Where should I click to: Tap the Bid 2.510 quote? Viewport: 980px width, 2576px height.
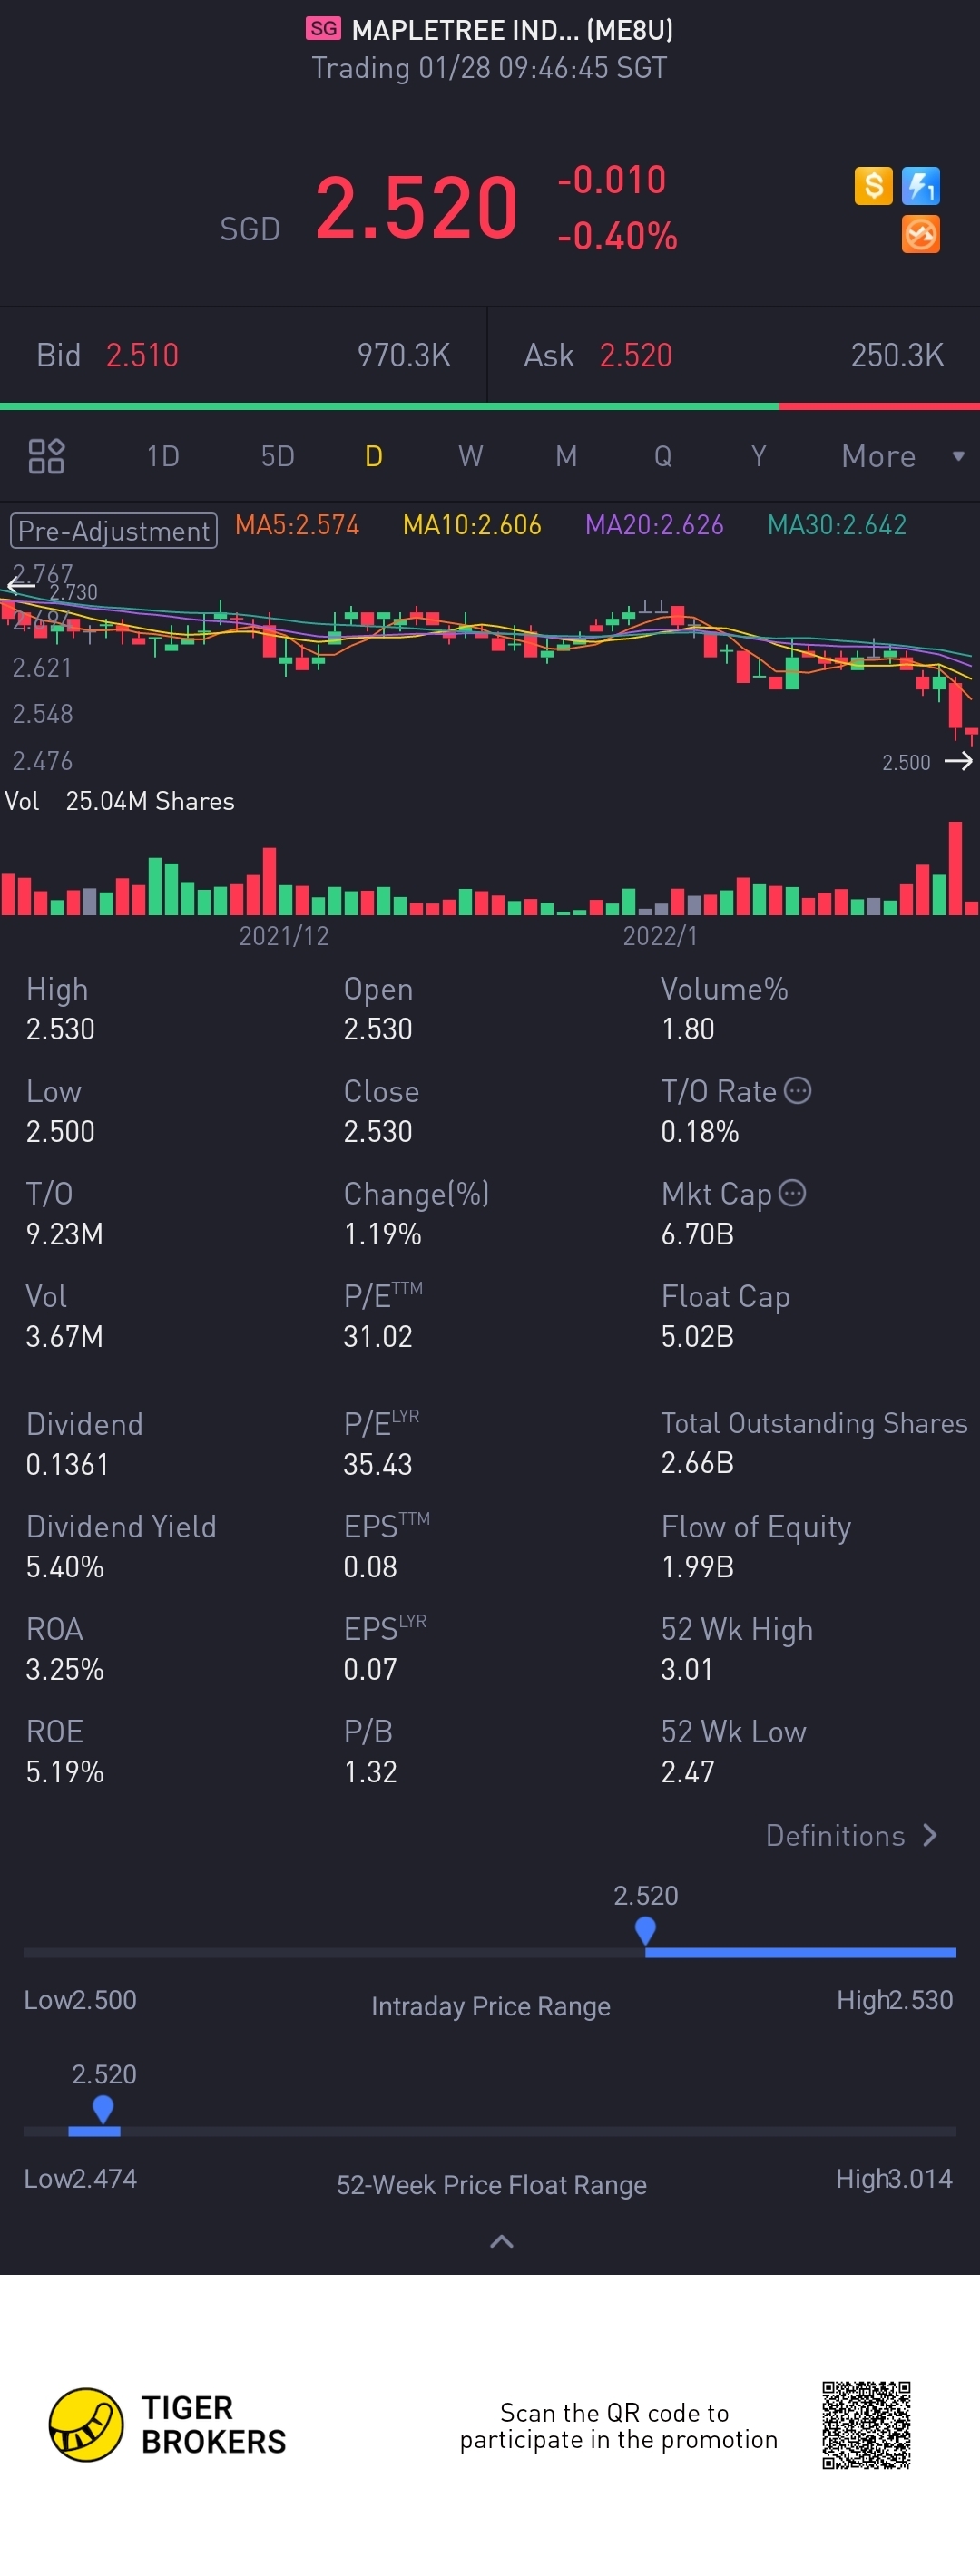click(142, 355)
